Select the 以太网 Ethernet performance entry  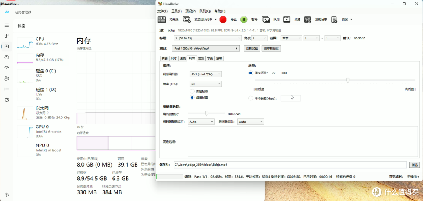click(x=43, y=112)
